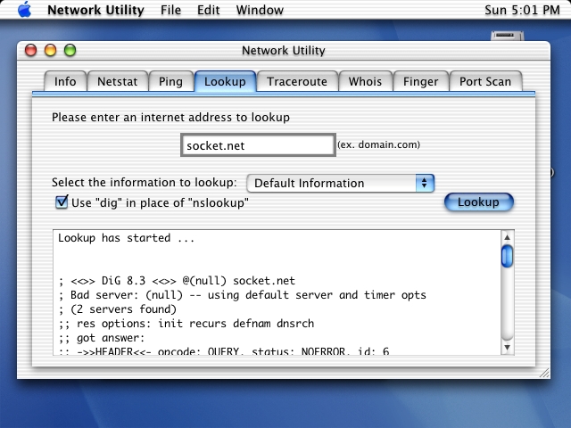
Task: Click the "Select the information to lookup:" label
Action: [x=145, y=182]
